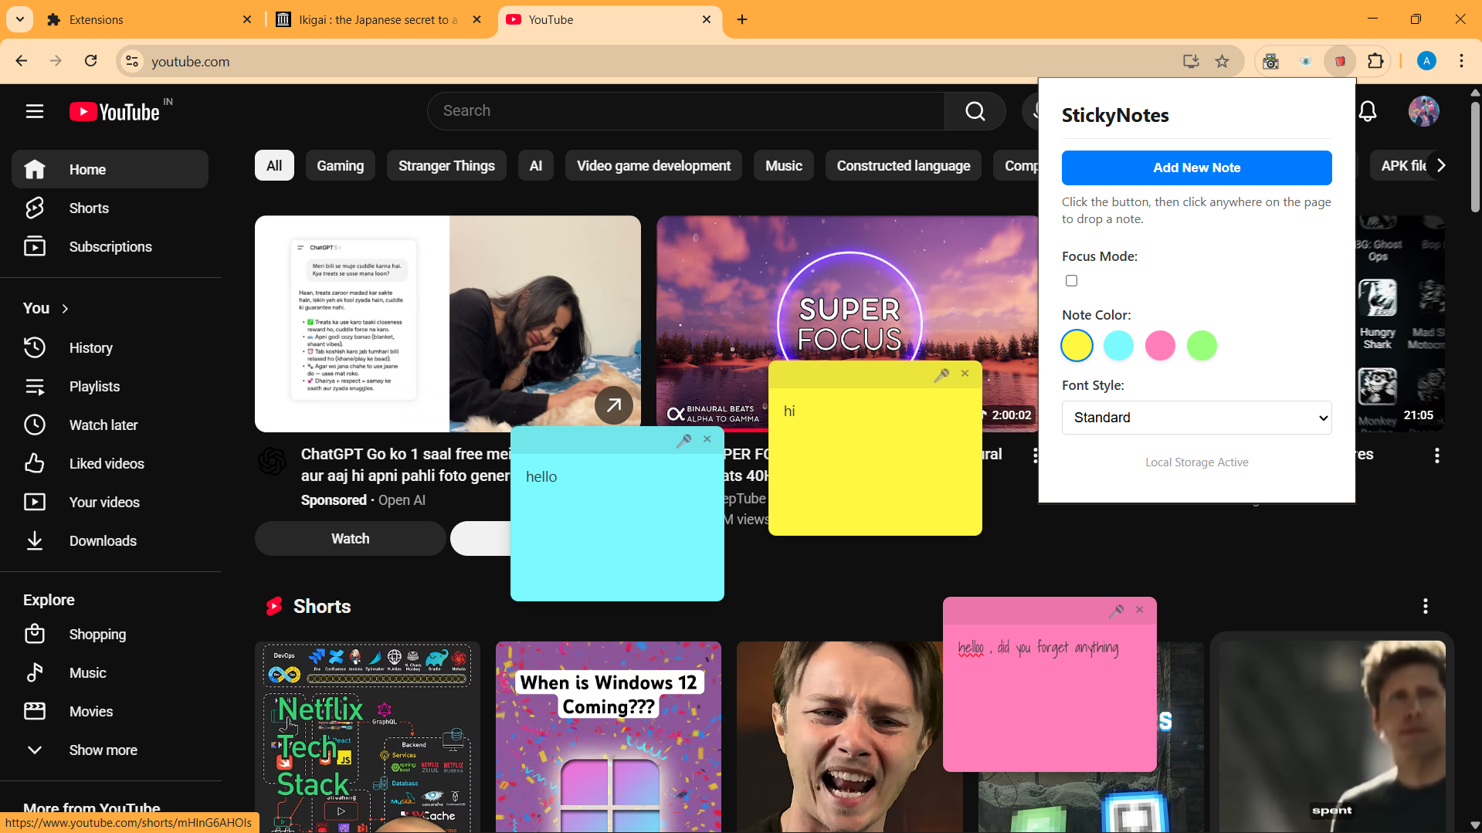
Task: Click the Watch button on sponsored ad
Action: (x=350, y=539)
